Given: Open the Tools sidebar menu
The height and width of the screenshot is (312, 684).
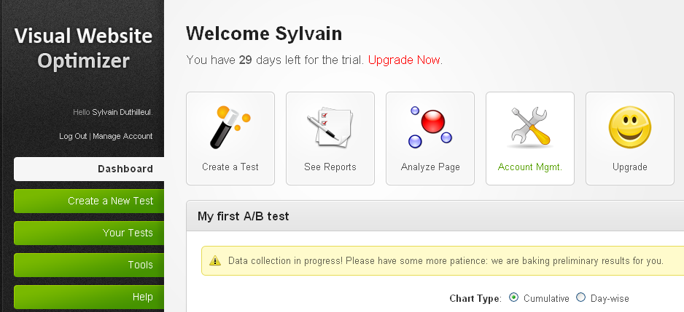Looking at the screenshot, I should pos(89,265).
